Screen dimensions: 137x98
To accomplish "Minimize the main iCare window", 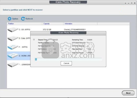I will click(129, 3).
